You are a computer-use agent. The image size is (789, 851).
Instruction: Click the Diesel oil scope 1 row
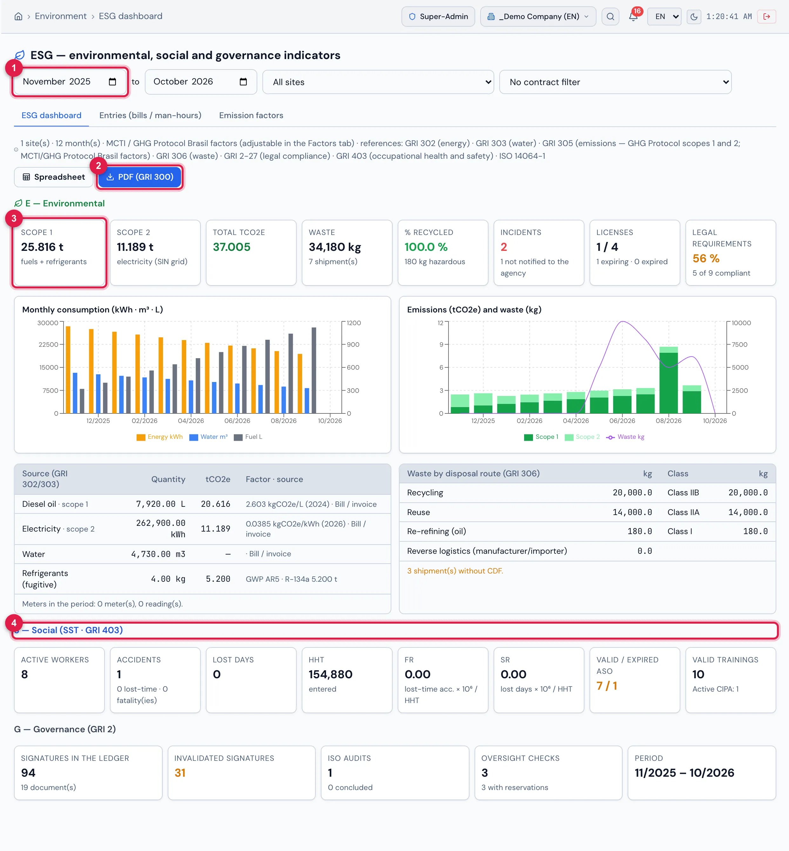tap(202, 504)
